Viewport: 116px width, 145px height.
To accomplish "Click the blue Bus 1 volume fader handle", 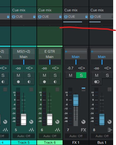I will (102, 119).
